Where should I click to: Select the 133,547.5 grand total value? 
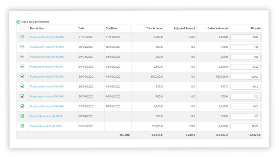click(156, 135)
